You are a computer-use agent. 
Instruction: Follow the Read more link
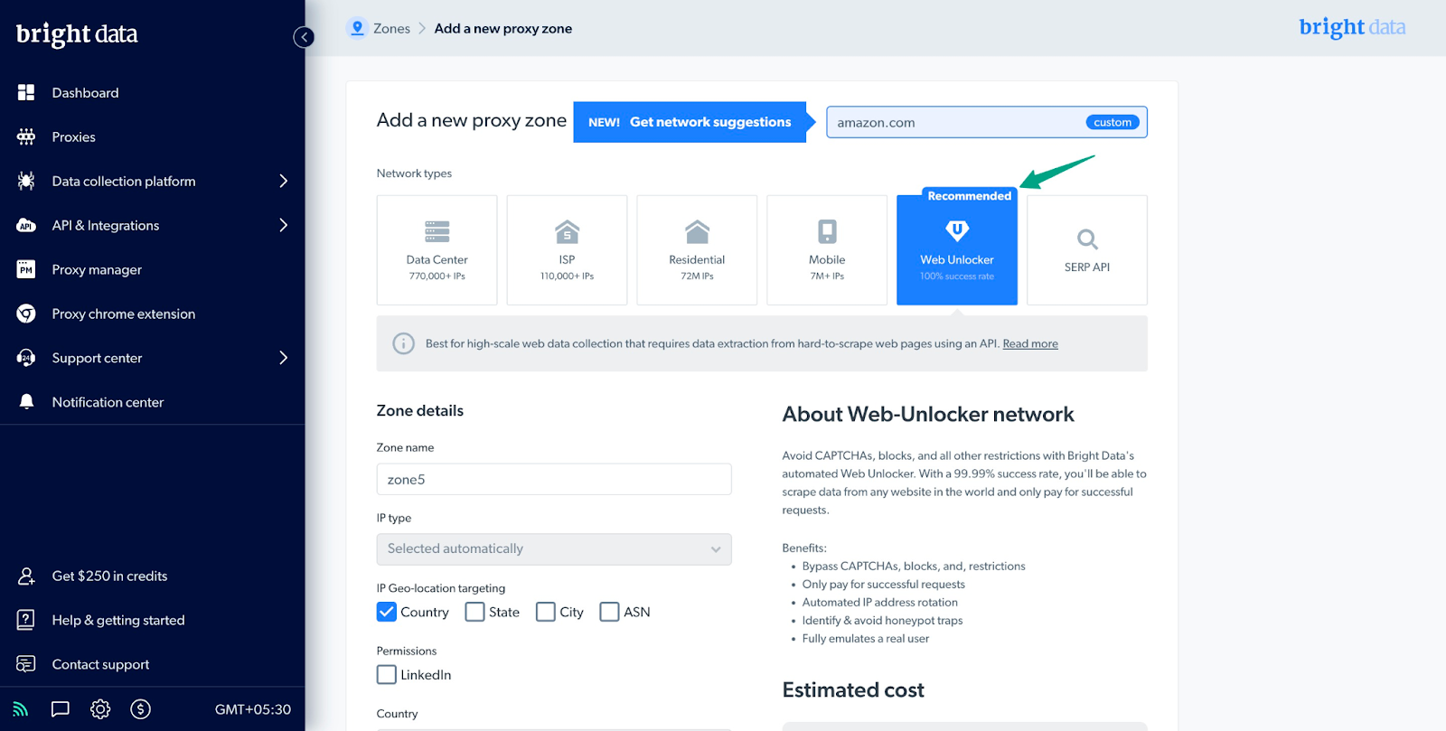point(1030,343)
